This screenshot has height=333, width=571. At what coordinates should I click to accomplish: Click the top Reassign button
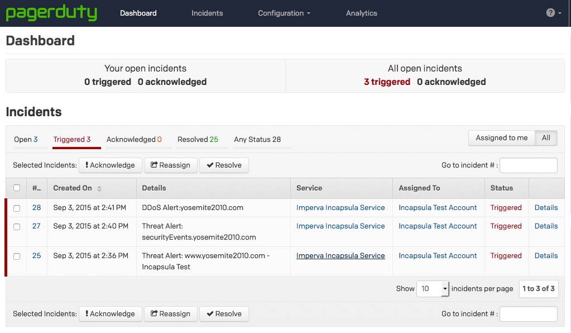170,165
